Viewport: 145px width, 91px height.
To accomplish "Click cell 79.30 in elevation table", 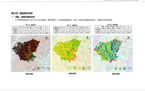I will click(x=26, y=31).
